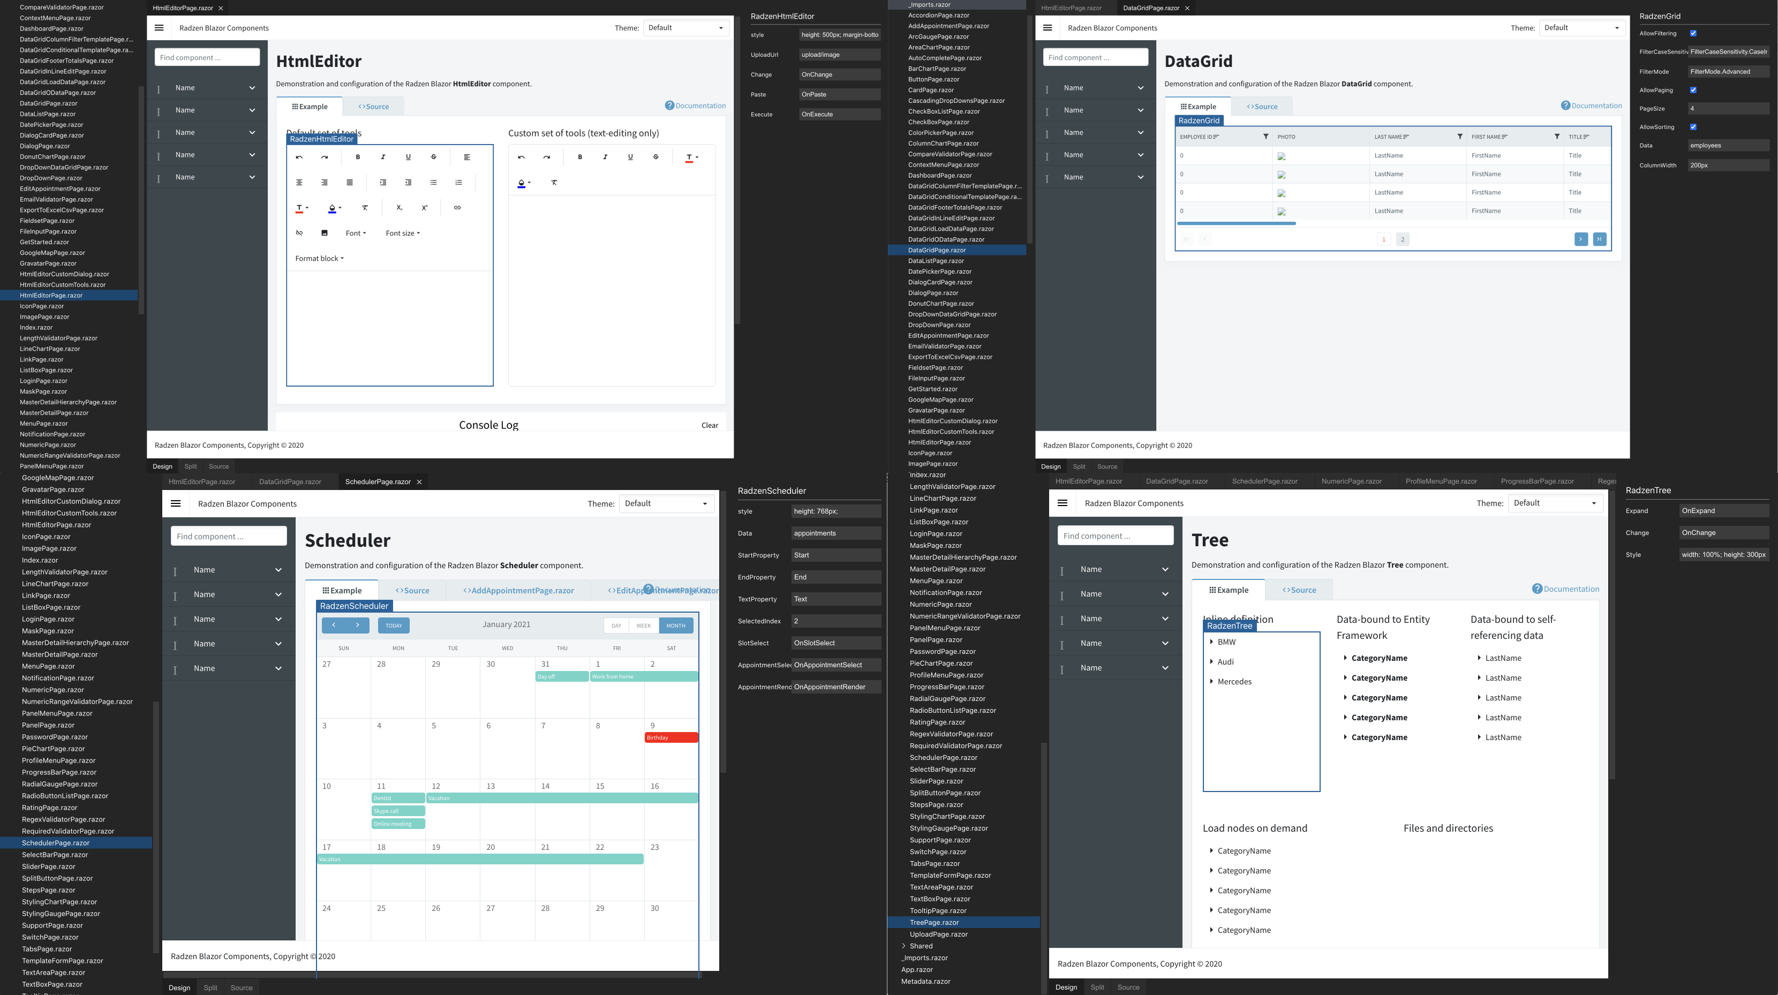
Task: Switch to Split view in DataGrid window
Action: 1079,466
